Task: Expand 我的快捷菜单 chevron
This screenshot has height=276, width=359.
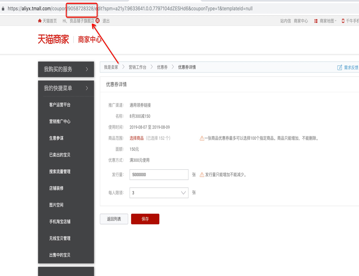Action: point(87,88)
